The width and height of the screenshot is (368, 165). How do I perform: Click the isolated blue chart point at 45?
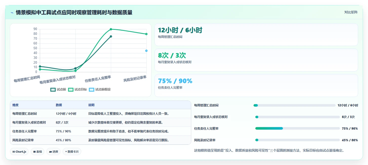(146, 51)
